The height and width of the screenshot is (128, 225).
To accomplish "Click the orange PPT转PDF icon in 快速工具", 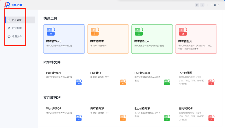I will point(95,32).
